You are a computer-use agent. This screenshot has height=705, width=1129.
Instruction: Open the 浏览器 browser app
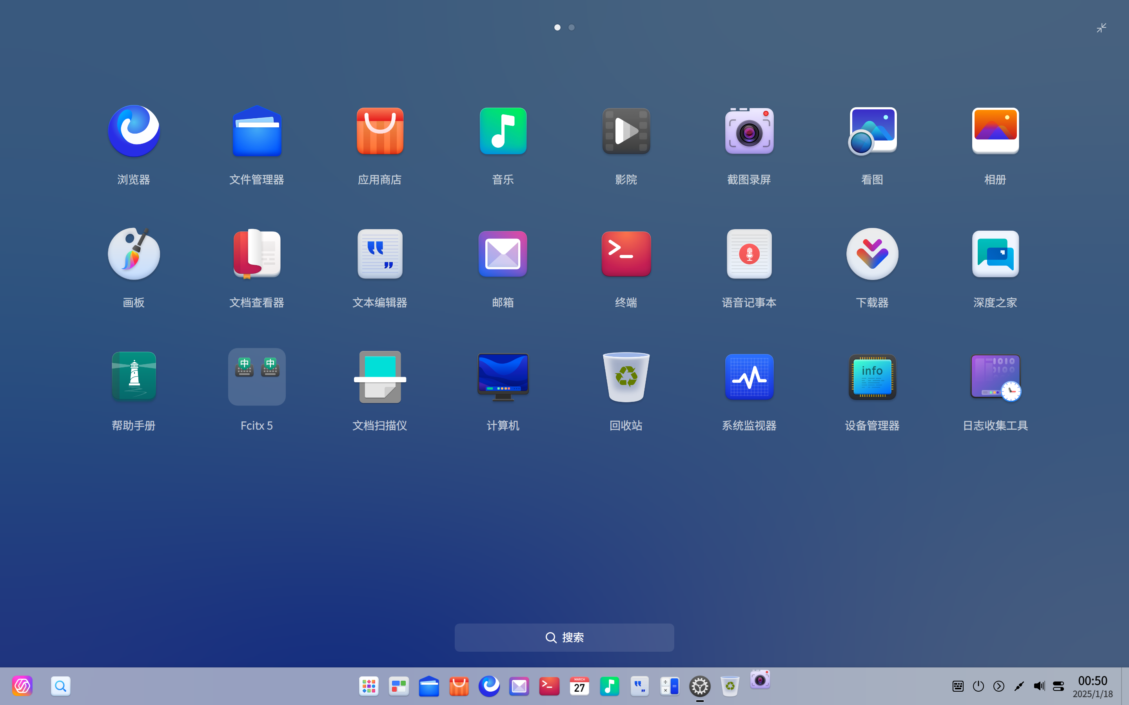tap(134, 131)
